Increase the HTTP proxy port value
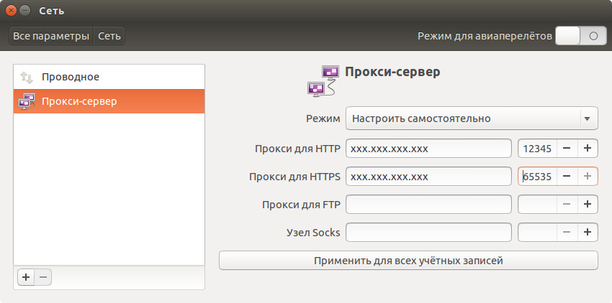The image size is (612, 303). pyautogui.click(x=587, y=149)
